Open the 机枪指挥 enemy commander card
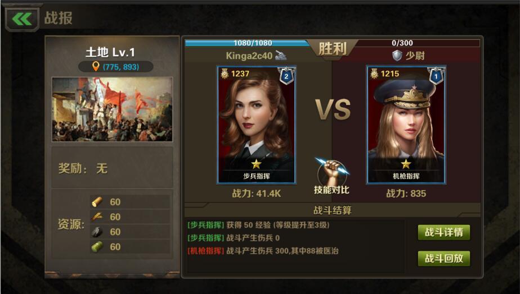Image resolution: width=520 pixels, height=294 pixels. coord(406,125)
